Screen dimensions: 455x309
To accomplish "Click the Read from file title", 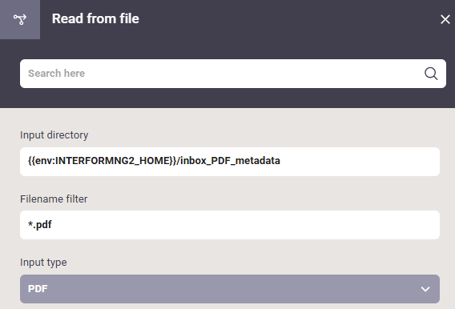I will [x=95, y=19].
